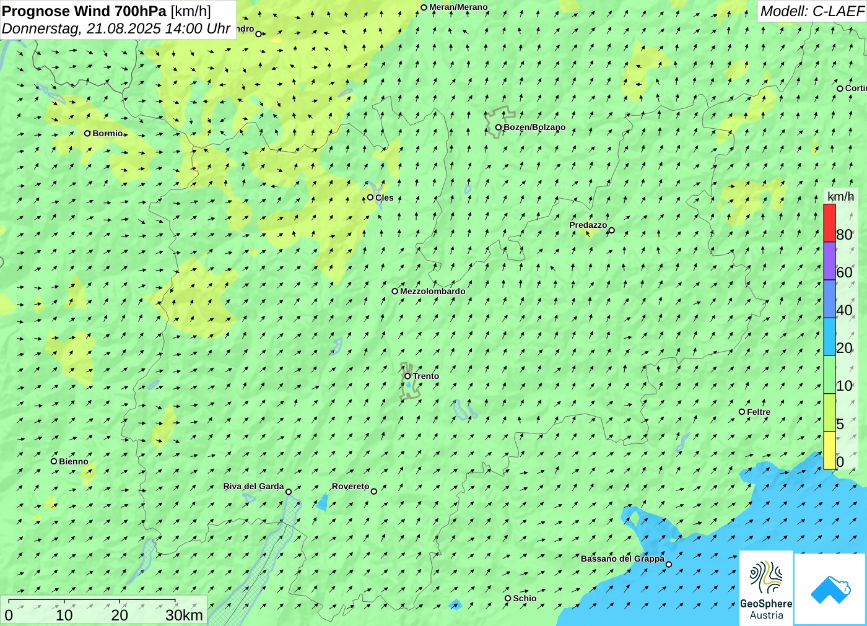Viewport: 867px width, 626px height.
Task: Click the 'Prognose Wind 700hPa' title
Action: coord(84,11)
